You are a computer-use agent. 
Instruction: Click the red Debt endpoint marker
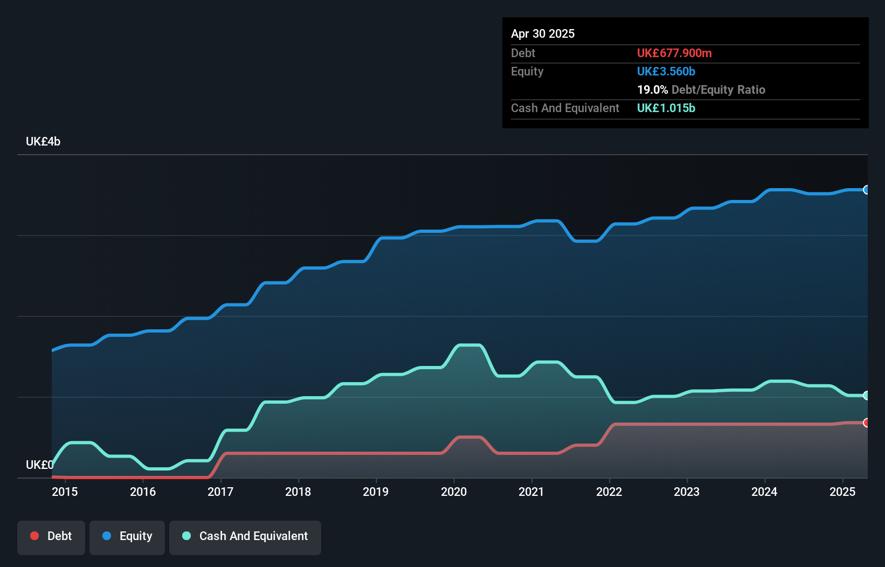[x=866, y=423]
